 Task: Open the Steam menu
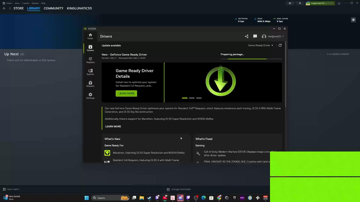pyautogui.click(x=7, y=3)
